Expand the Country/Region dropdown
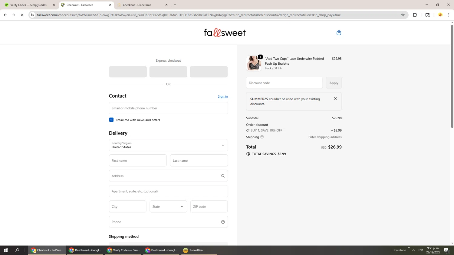The width and height of the screenshot is (454, 255). [x=168, y=145]
